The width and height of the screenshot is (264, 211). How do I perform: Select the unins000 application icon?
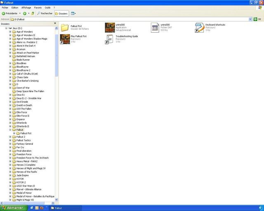(x=110, y=28)
